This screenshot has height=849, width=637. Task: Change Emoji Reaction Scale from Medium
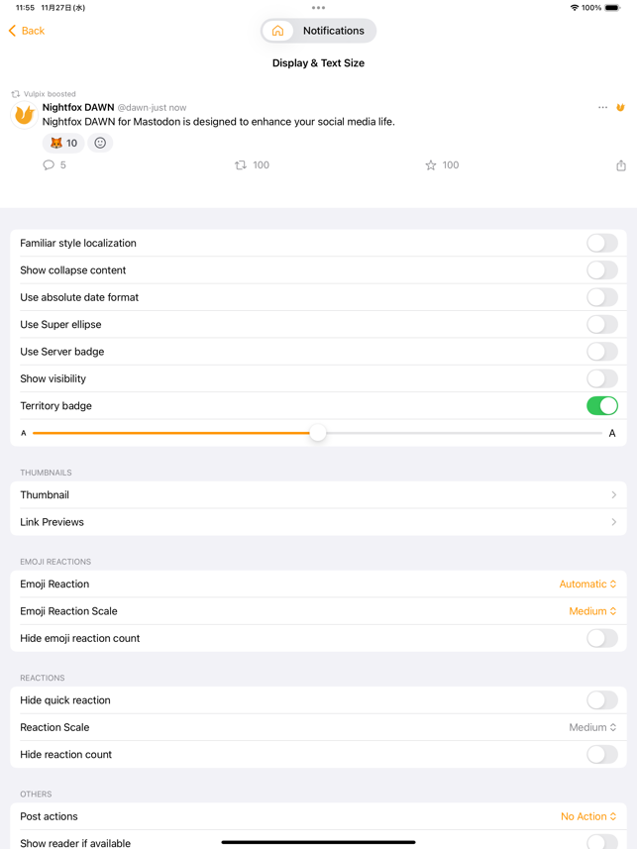tap(592, 611)
